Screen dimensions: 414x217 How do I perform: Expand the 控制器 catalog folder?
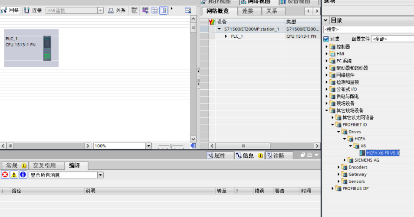[x=327, y=47]
